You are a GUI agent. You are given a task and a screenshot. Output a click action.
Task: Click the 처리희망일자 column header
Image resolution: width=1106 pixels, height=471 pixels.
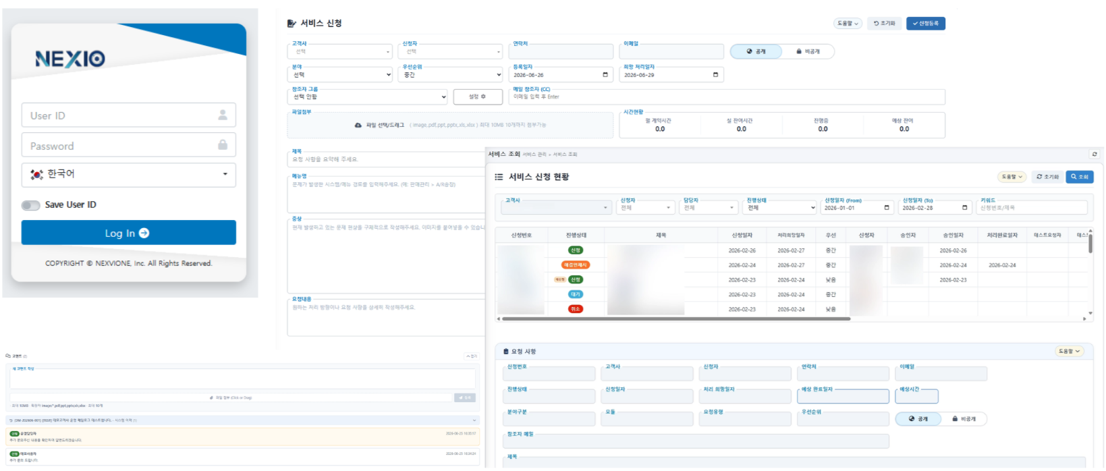point(791,235)
